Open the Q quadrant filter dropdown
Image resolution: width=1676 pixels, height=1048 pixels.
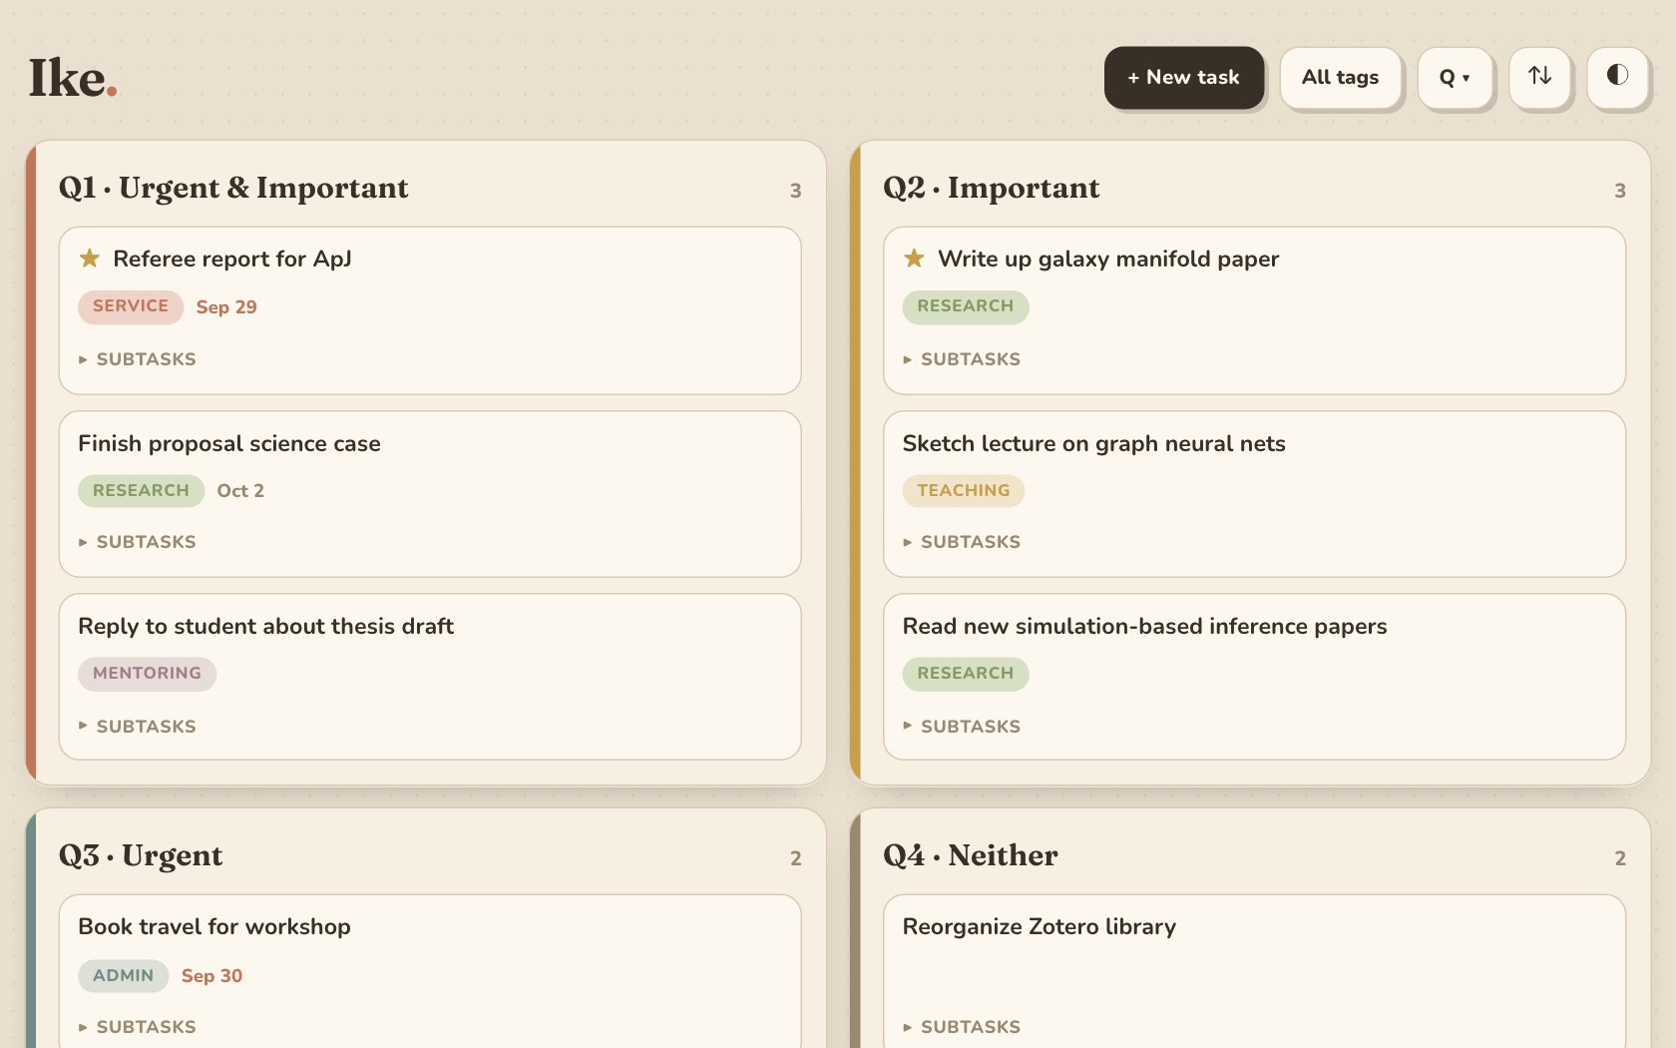(1455, 77)
